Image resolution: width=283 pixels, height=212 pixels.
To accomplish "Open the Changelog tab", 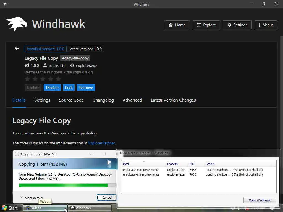I will pos(103,100).
